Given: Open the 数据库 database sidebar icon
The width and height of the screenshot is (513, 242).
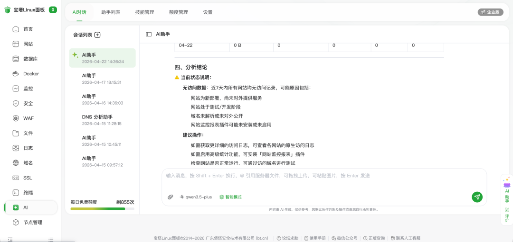Looking at the screenshot, I should pos(15,59).
